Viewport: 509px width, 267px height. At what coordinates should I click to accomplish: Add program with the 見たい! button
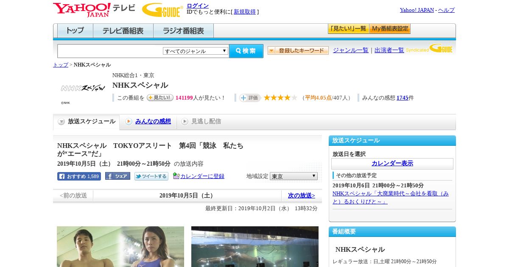(x=160, y=97)
